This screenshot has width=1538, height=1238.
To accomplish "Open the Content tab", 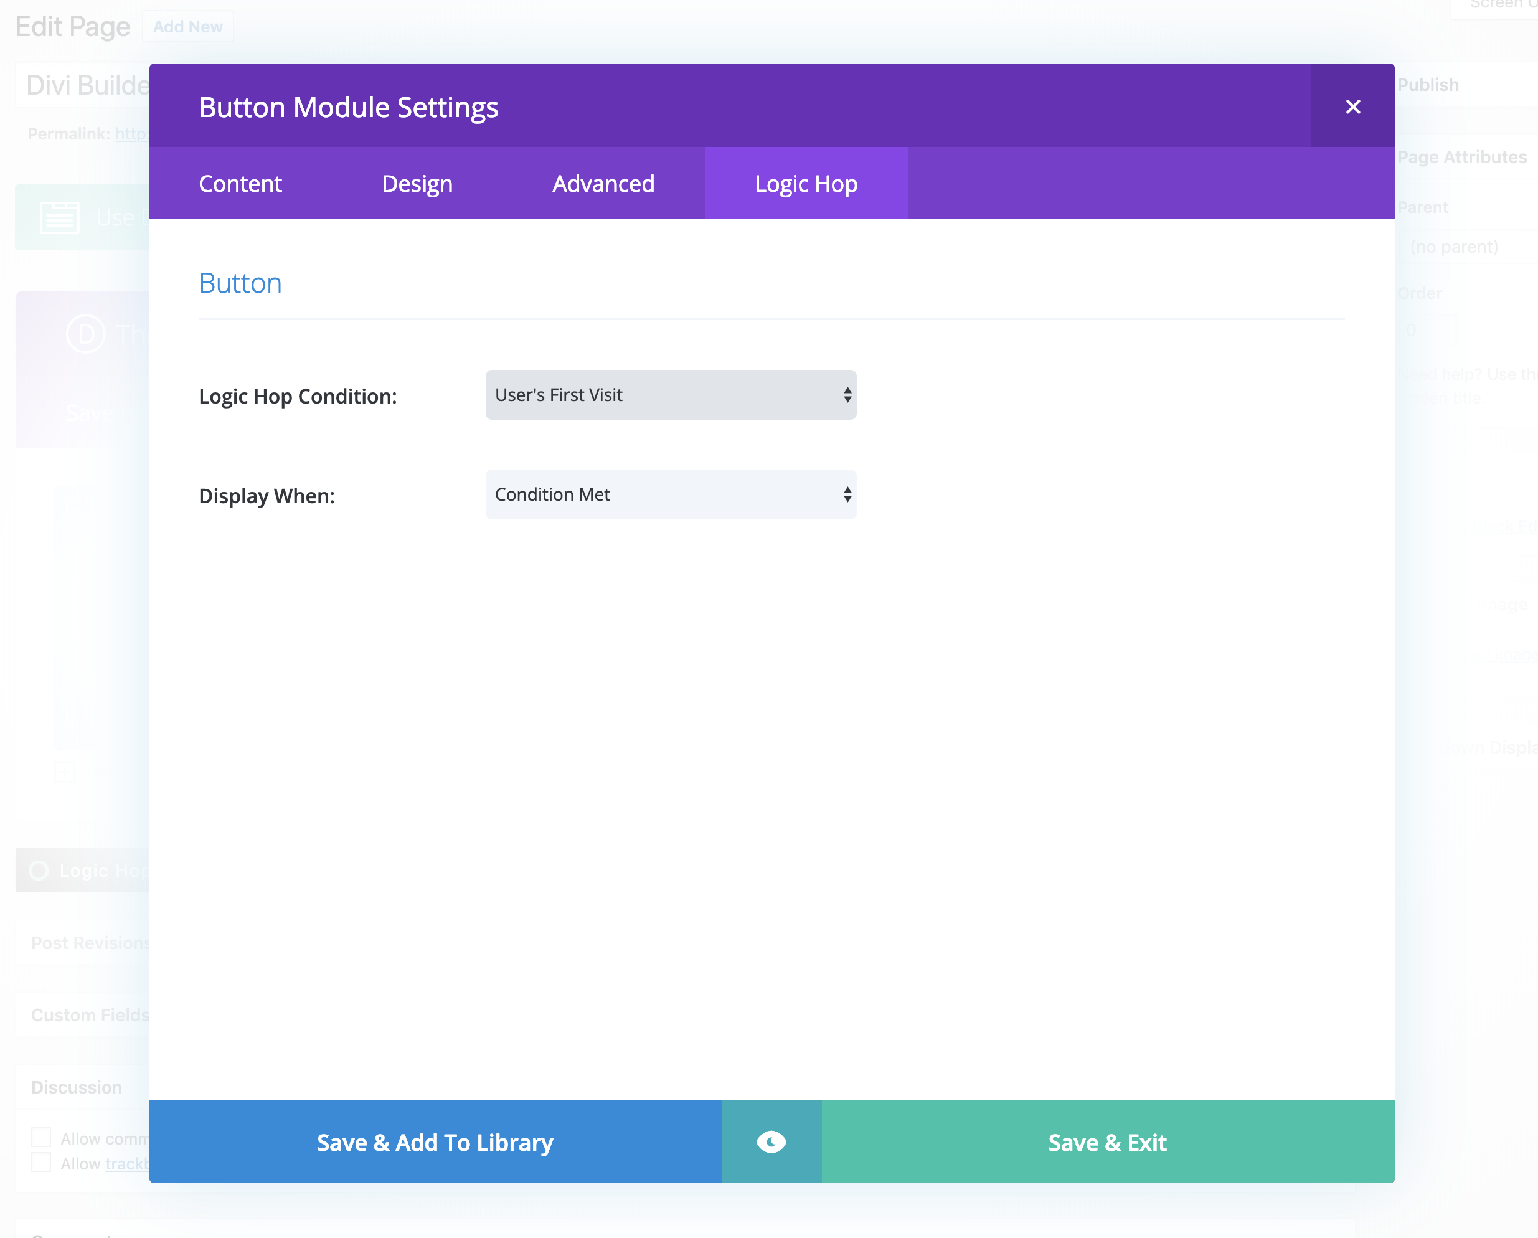I will [x=240, y=183].
